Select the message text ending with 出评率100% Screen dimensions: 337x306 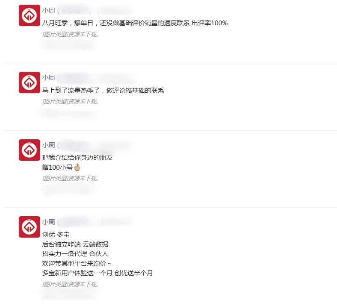[x=135, y=23]
